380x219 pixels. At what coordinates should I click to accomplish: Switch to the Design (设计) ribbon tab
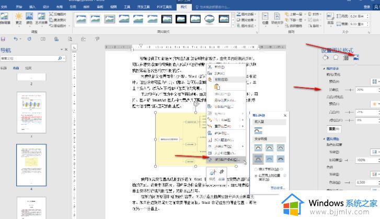46,7
